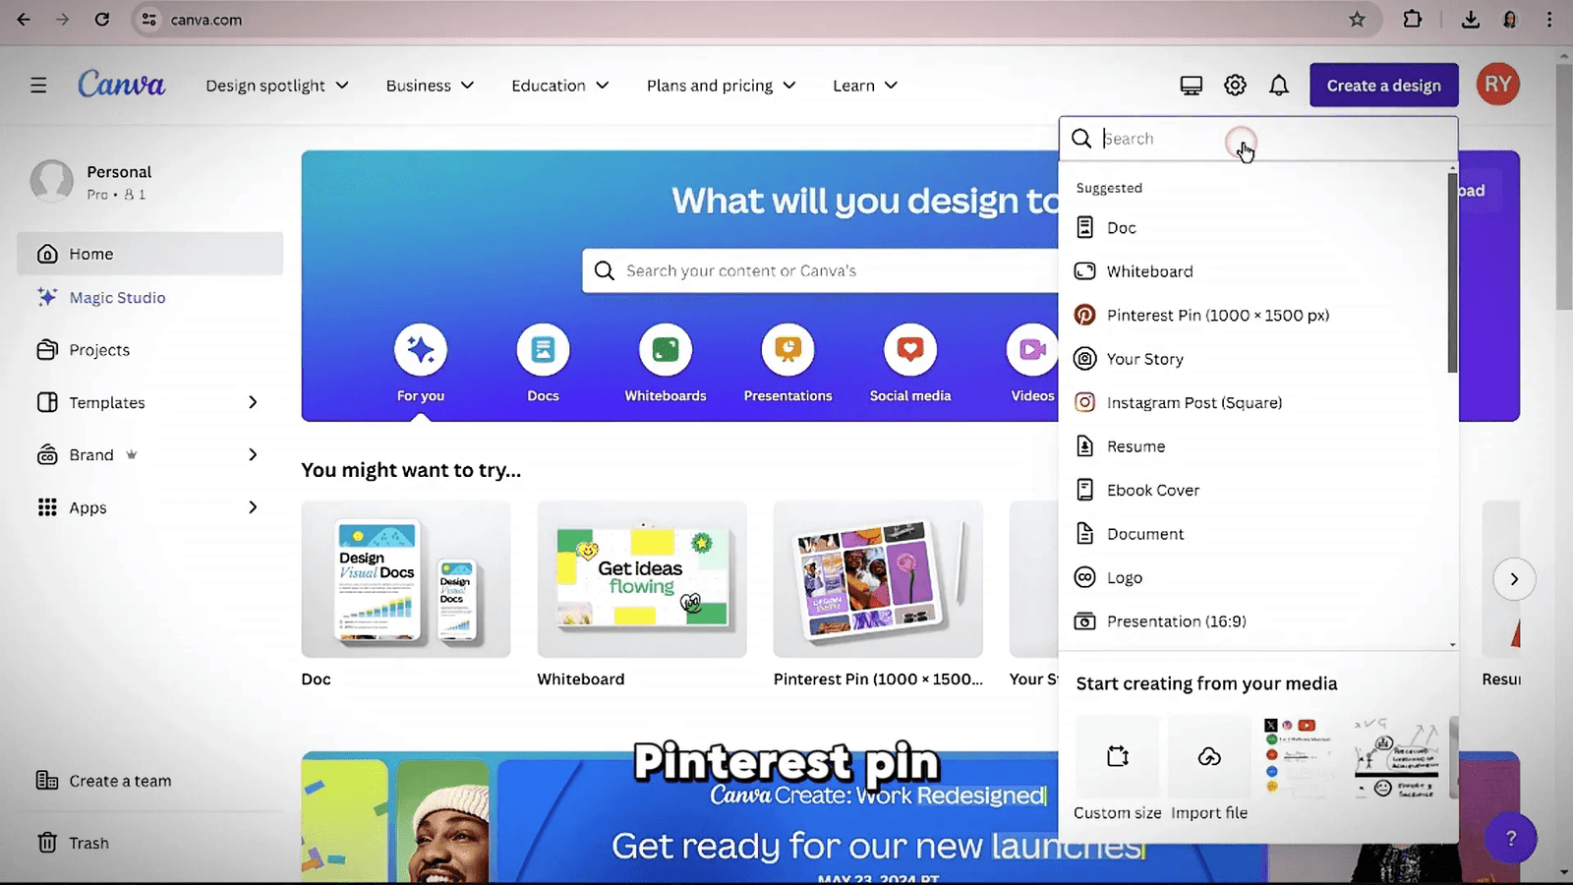
Task: Click the canva.com address bar
Action: (x=757, y=20)
